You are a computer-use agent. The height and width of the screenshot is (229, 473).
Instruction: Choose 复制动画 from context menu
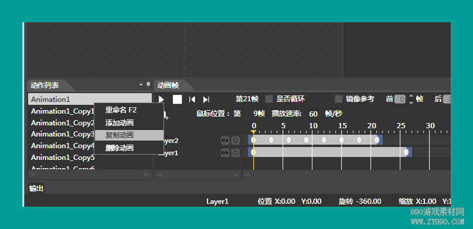pos(129,135)
